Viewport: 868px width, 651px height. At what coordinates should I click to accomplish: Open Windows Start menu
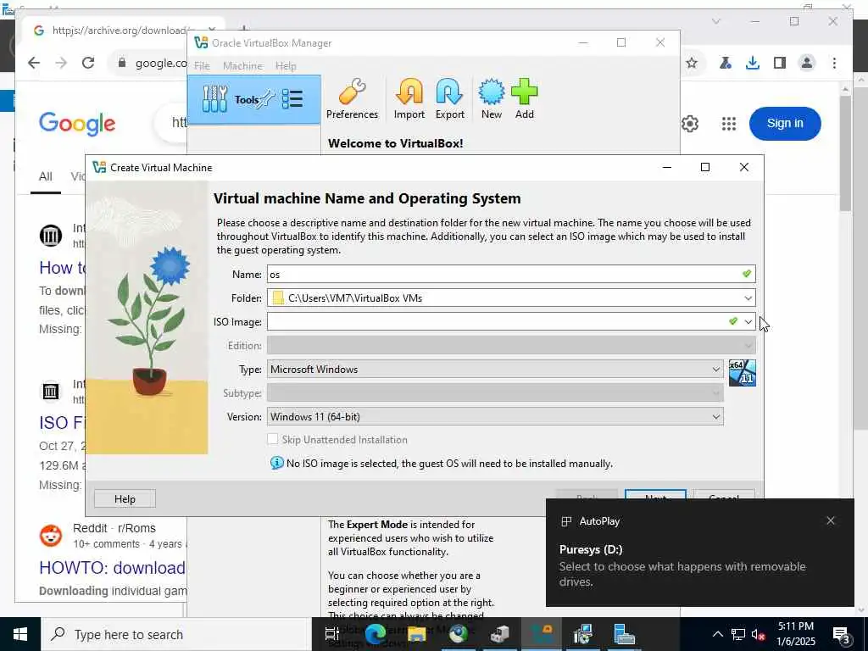(20, 634)
